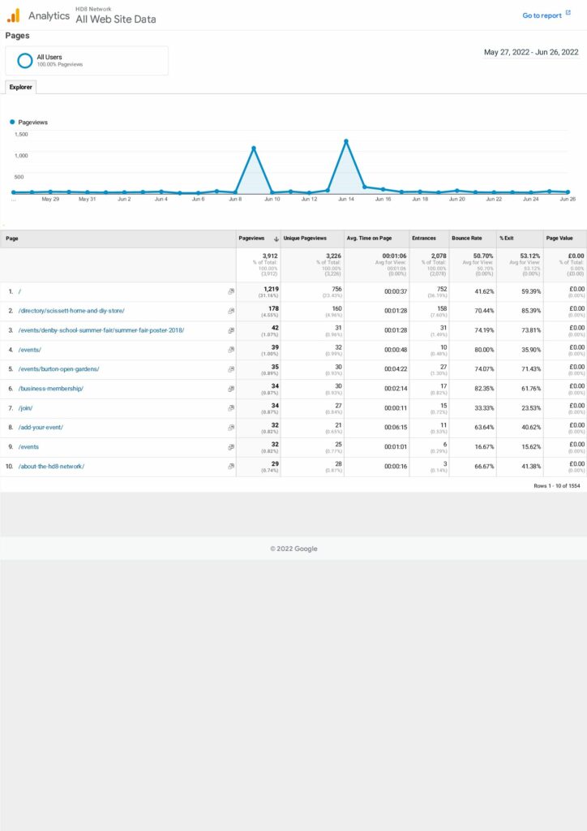Open the date range May 27 - Jun 26
This screenshot has height=831, width=587.
[531, 52]
